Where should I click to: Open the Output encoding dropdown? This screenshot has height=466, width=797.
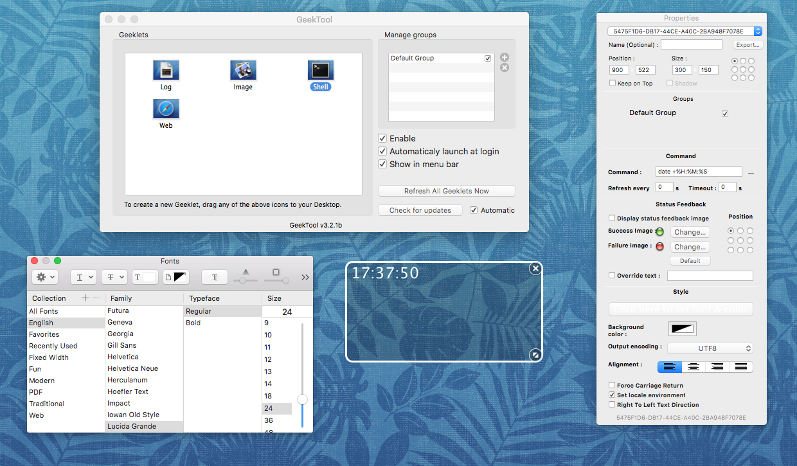click(710, 348)
